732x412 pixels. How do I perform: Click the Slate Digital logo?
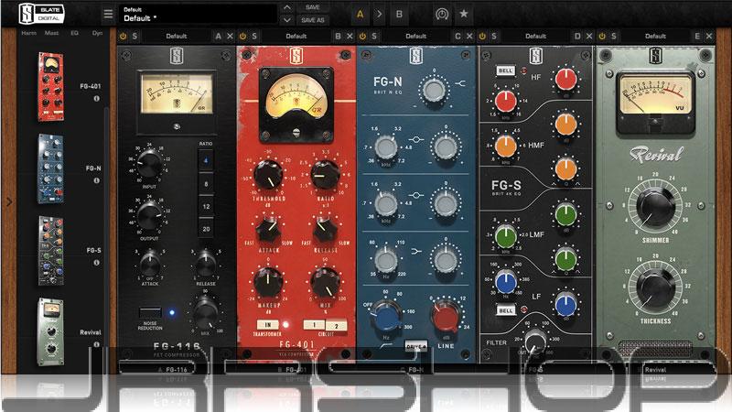(40, 14)
